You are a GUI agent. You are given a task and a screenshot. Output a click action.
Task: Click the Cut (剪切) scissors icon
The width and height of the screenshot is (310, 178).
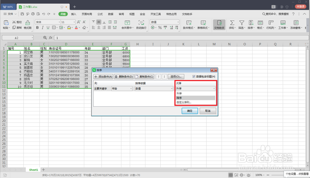[x=14, y=22]
